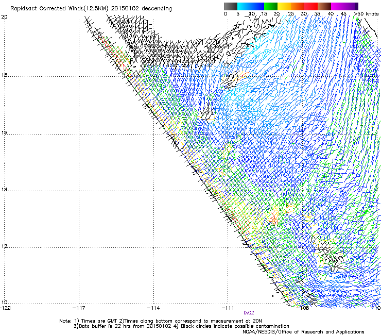Click the '25' legend scale label
The image size is (381, 335).
click(291, 13)
